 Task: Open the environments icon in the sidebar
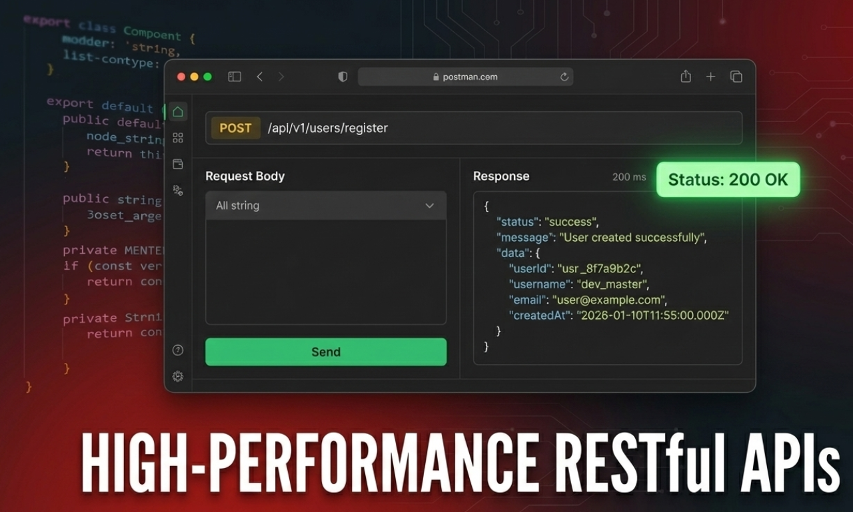tap(177, 190)
